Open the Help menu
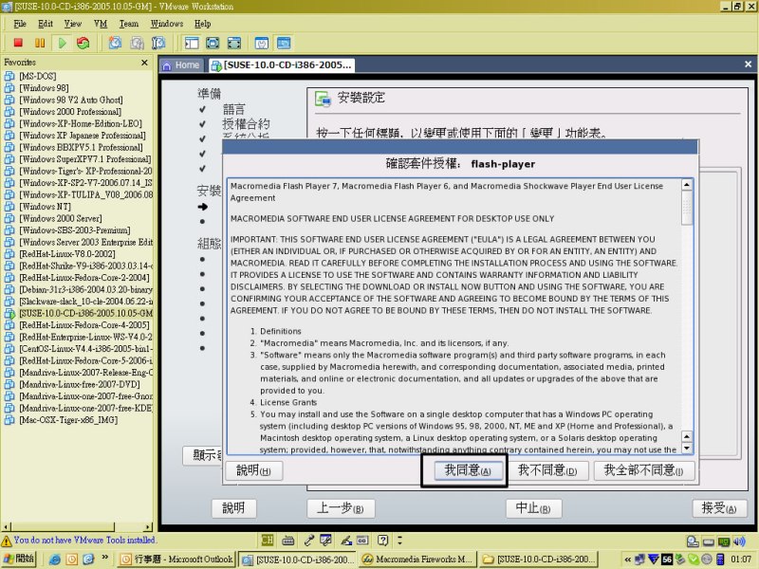Viewport: 759px width, 569px height. (x=202, y=24)
